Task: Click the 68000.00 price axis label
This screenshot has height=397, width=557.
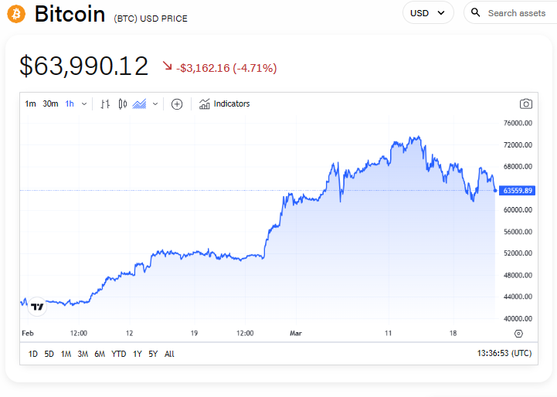Action: (x=518, y=167)
